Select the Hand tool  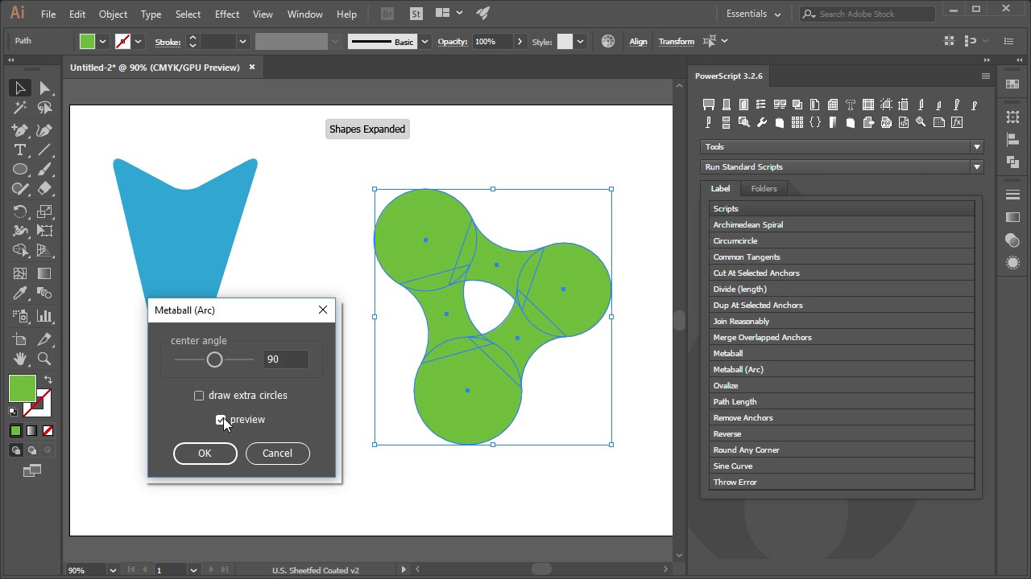(20, 359)
